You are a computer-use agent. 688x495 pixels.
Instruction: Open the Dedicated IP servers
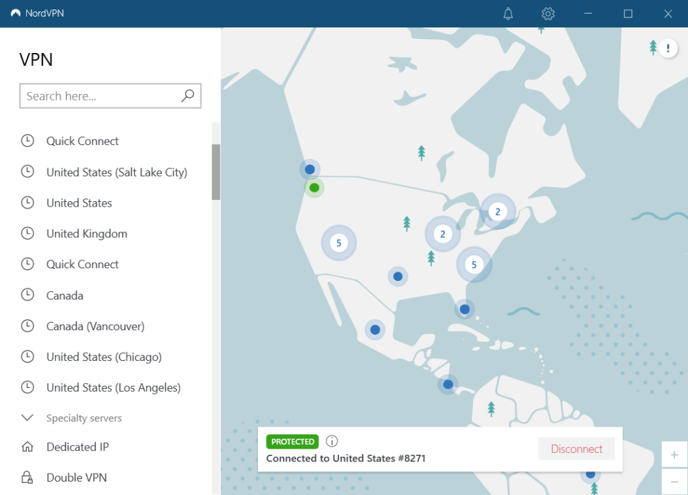coord(78,447)
